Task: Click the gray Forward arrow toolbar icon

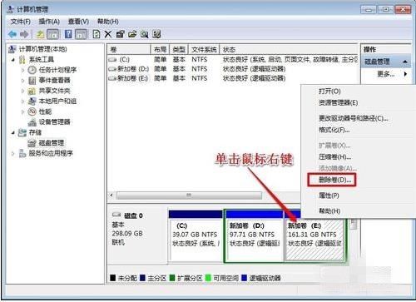Action: point(24,34)
